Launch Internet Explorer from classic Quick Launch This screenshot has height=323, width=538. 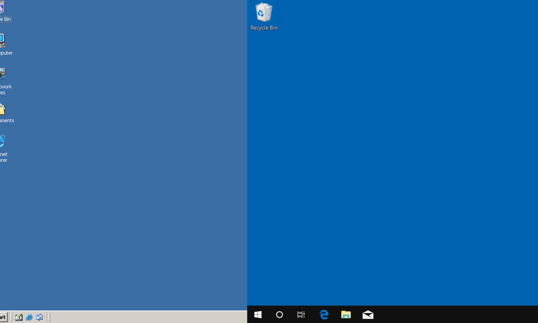[29, 317]
